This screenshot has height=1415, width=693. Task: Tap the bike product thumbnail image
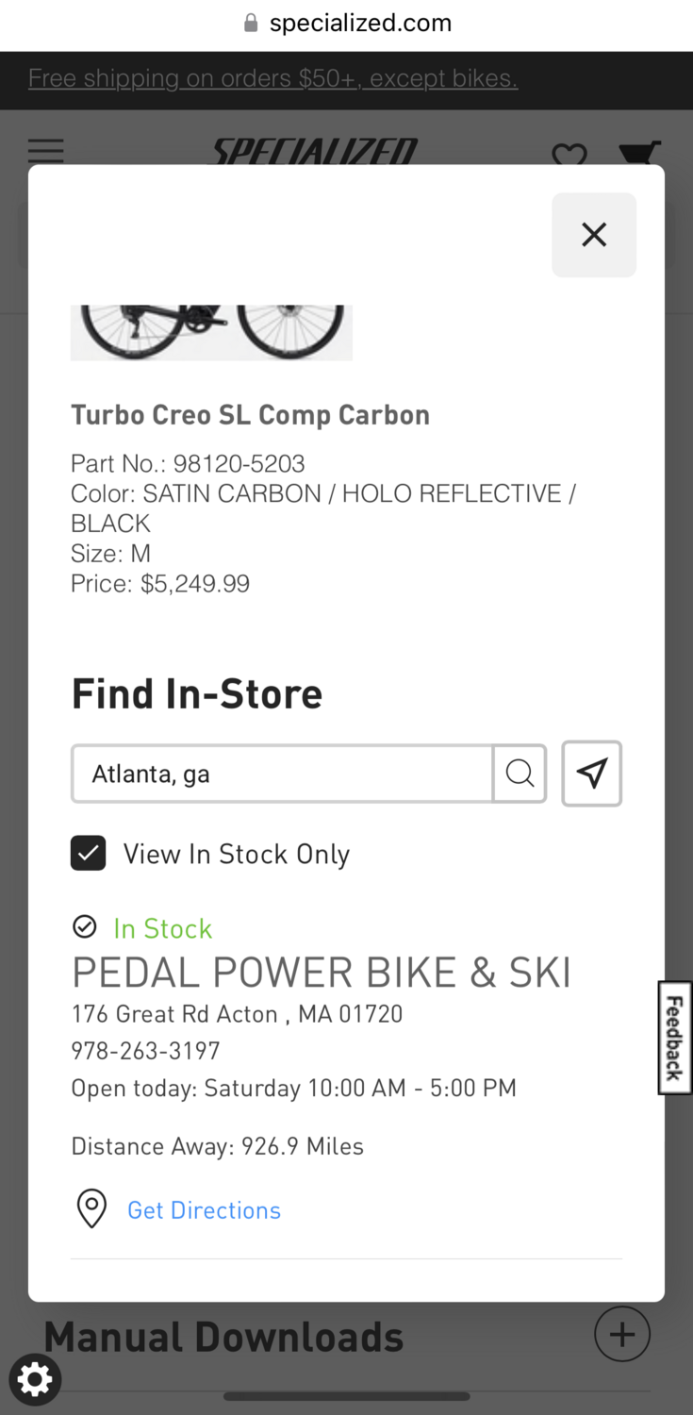(x=211, y=332)
